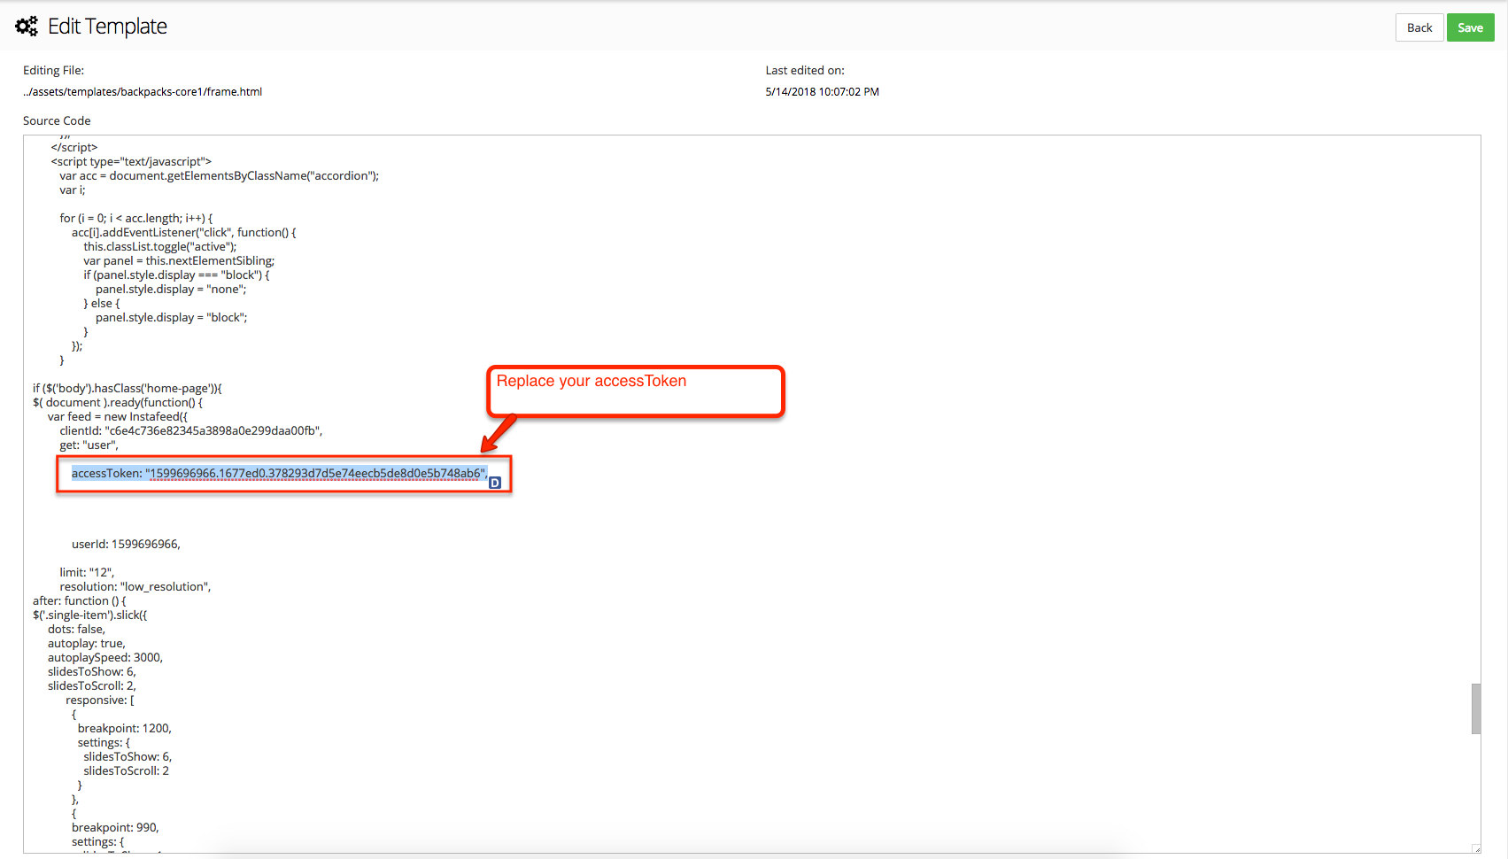Click the line var feed = new Instafeed({
Image resolution: width=1508 pixels, height=859 pixels.
pos(118,417)
